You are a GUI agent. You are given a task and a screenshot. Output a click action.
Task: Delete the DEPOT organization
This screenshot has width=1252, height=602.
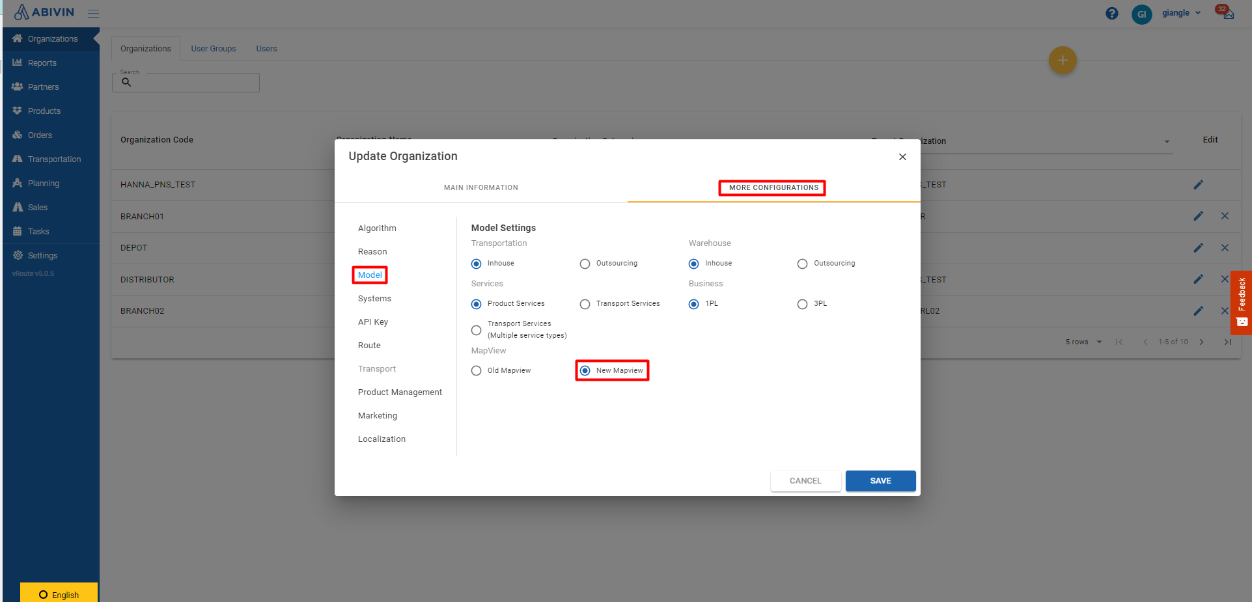tap(1225, 248)
